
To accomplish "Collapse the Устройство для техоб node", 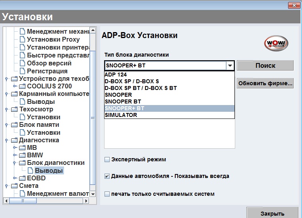I will click(6, 79).
